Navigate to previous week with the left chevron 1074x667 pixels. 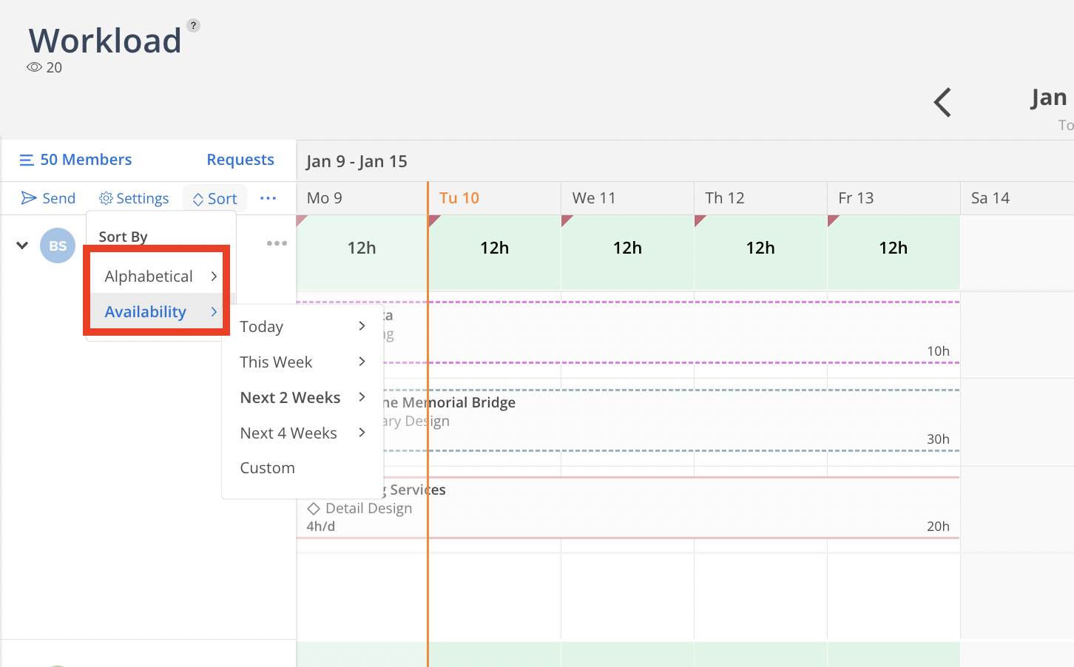pos(942,103)
